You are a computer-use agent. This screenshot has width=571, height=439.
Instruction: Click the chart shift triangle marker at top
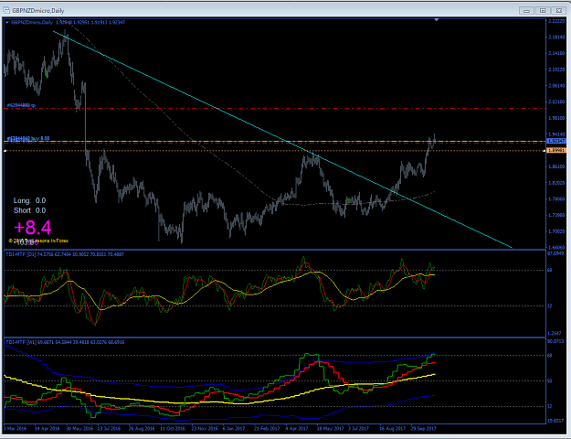tap(437, 20)
